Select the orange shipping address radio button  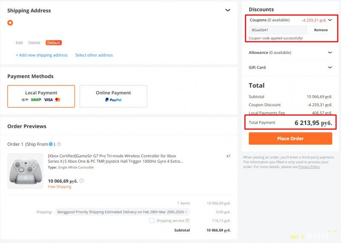[x=10, y=23]
